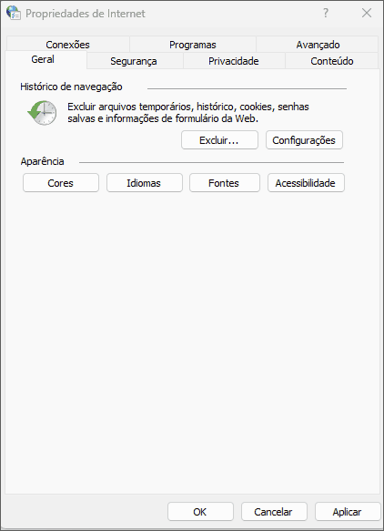Image resolution: width=384 pixels, height=531 pixels.
Task: Click the 'Aparência' section heading
Action: (x=42, y=161)
